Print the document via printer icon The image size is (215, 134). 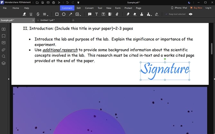[x=54, y=3]
